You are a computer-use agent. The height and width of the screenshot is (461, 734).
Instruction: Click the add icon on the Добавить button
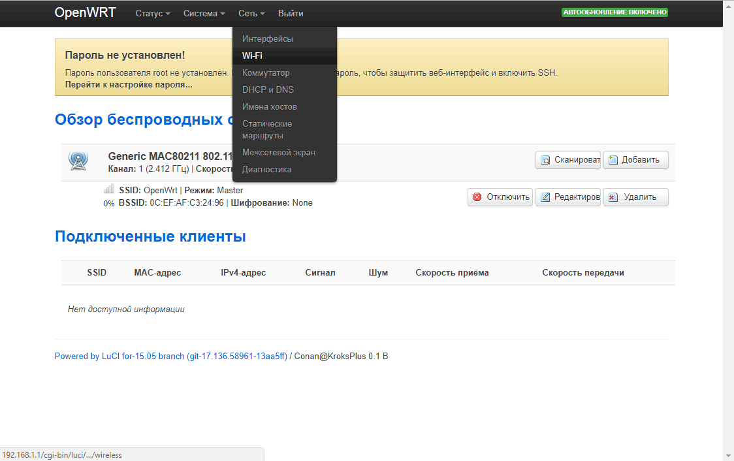(613, 160)
